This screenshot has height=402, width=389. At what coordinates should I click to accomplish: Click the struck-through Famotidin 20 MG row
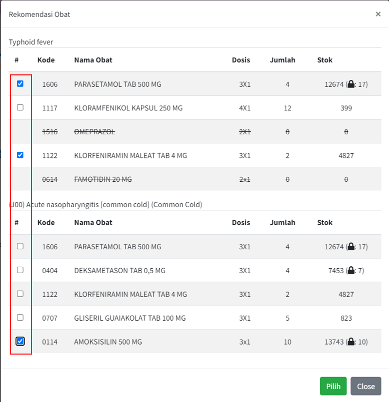103,179
